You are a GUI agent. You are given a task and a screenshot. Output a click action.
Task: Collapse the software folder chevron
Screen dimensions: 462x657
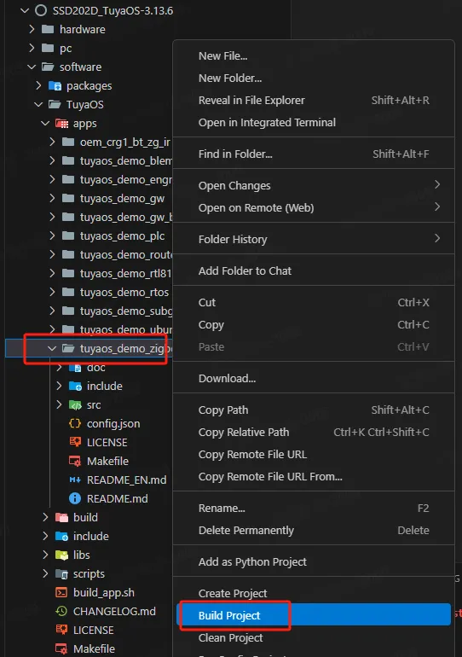point(32,67)
